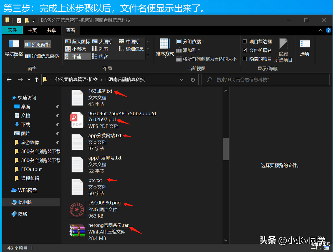The width and height of the screenshot is (333, 252).
Task: Click the H河南合融信息科技 breadcrumb
Action: pos(125,79)
